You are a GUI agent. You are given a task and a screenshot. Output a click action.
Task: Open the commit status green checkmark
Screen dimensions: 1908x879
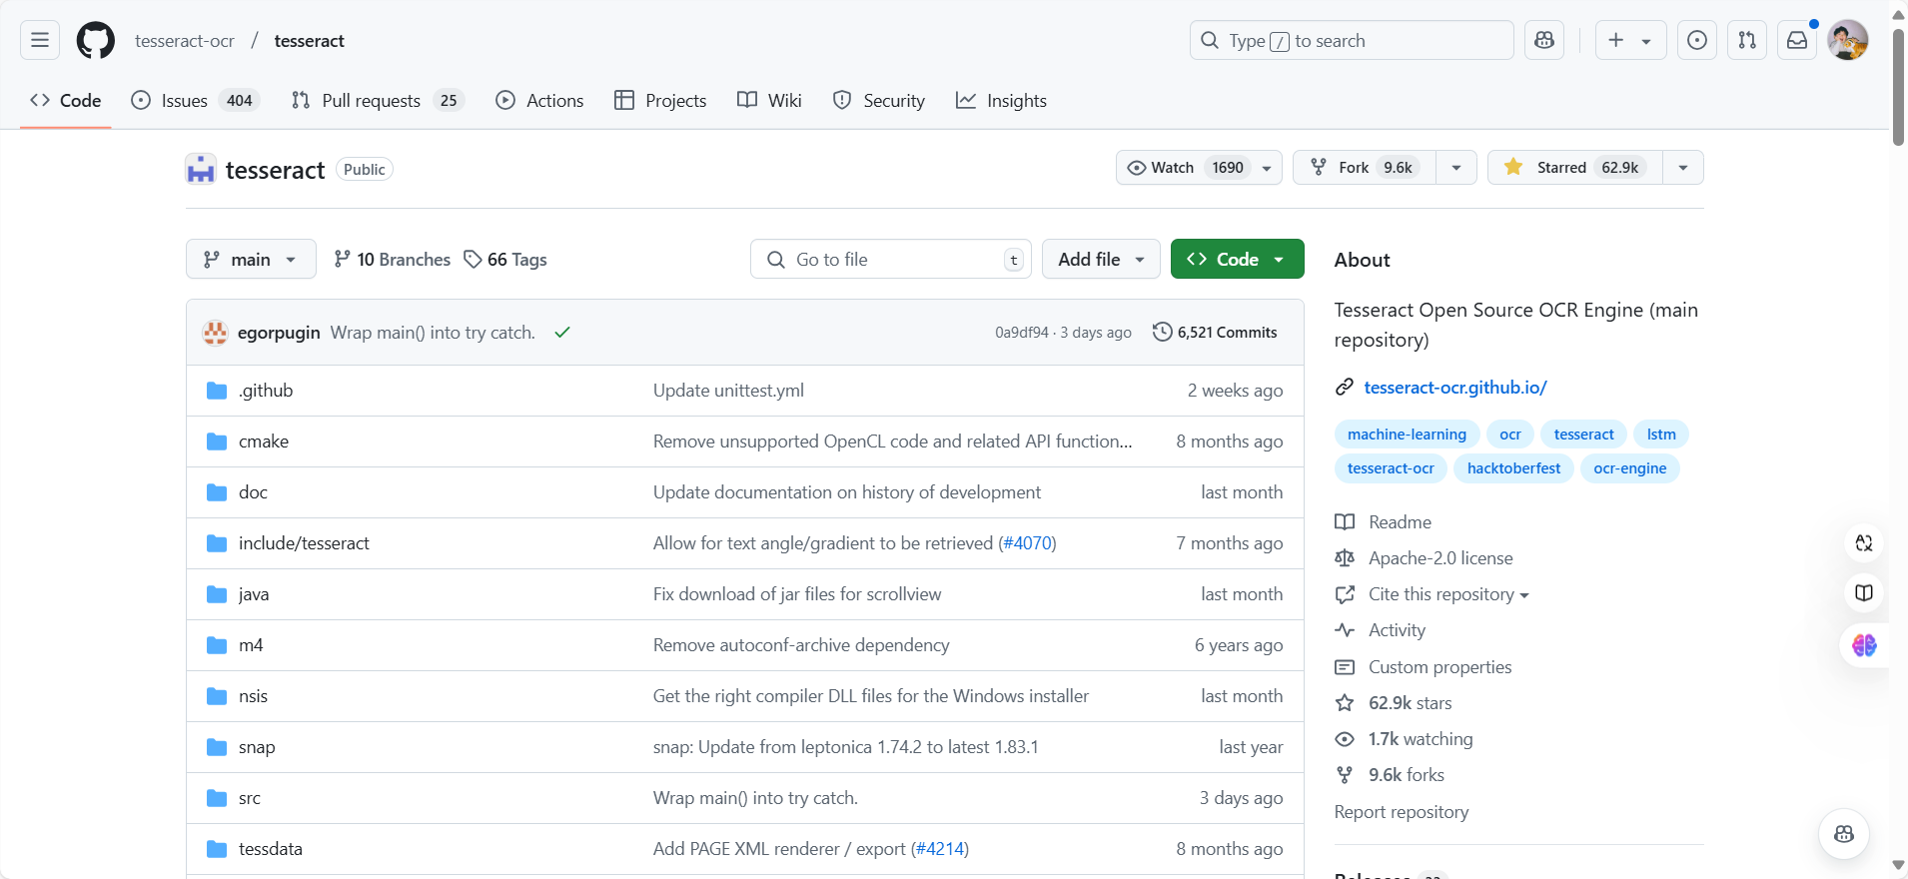click(562, 333)
